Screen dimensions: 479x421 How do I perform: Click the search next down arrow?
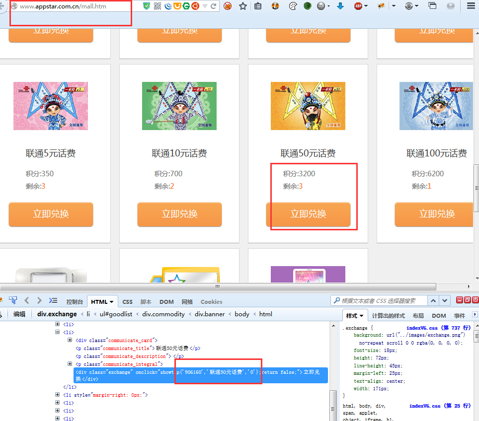coord(445,301)
